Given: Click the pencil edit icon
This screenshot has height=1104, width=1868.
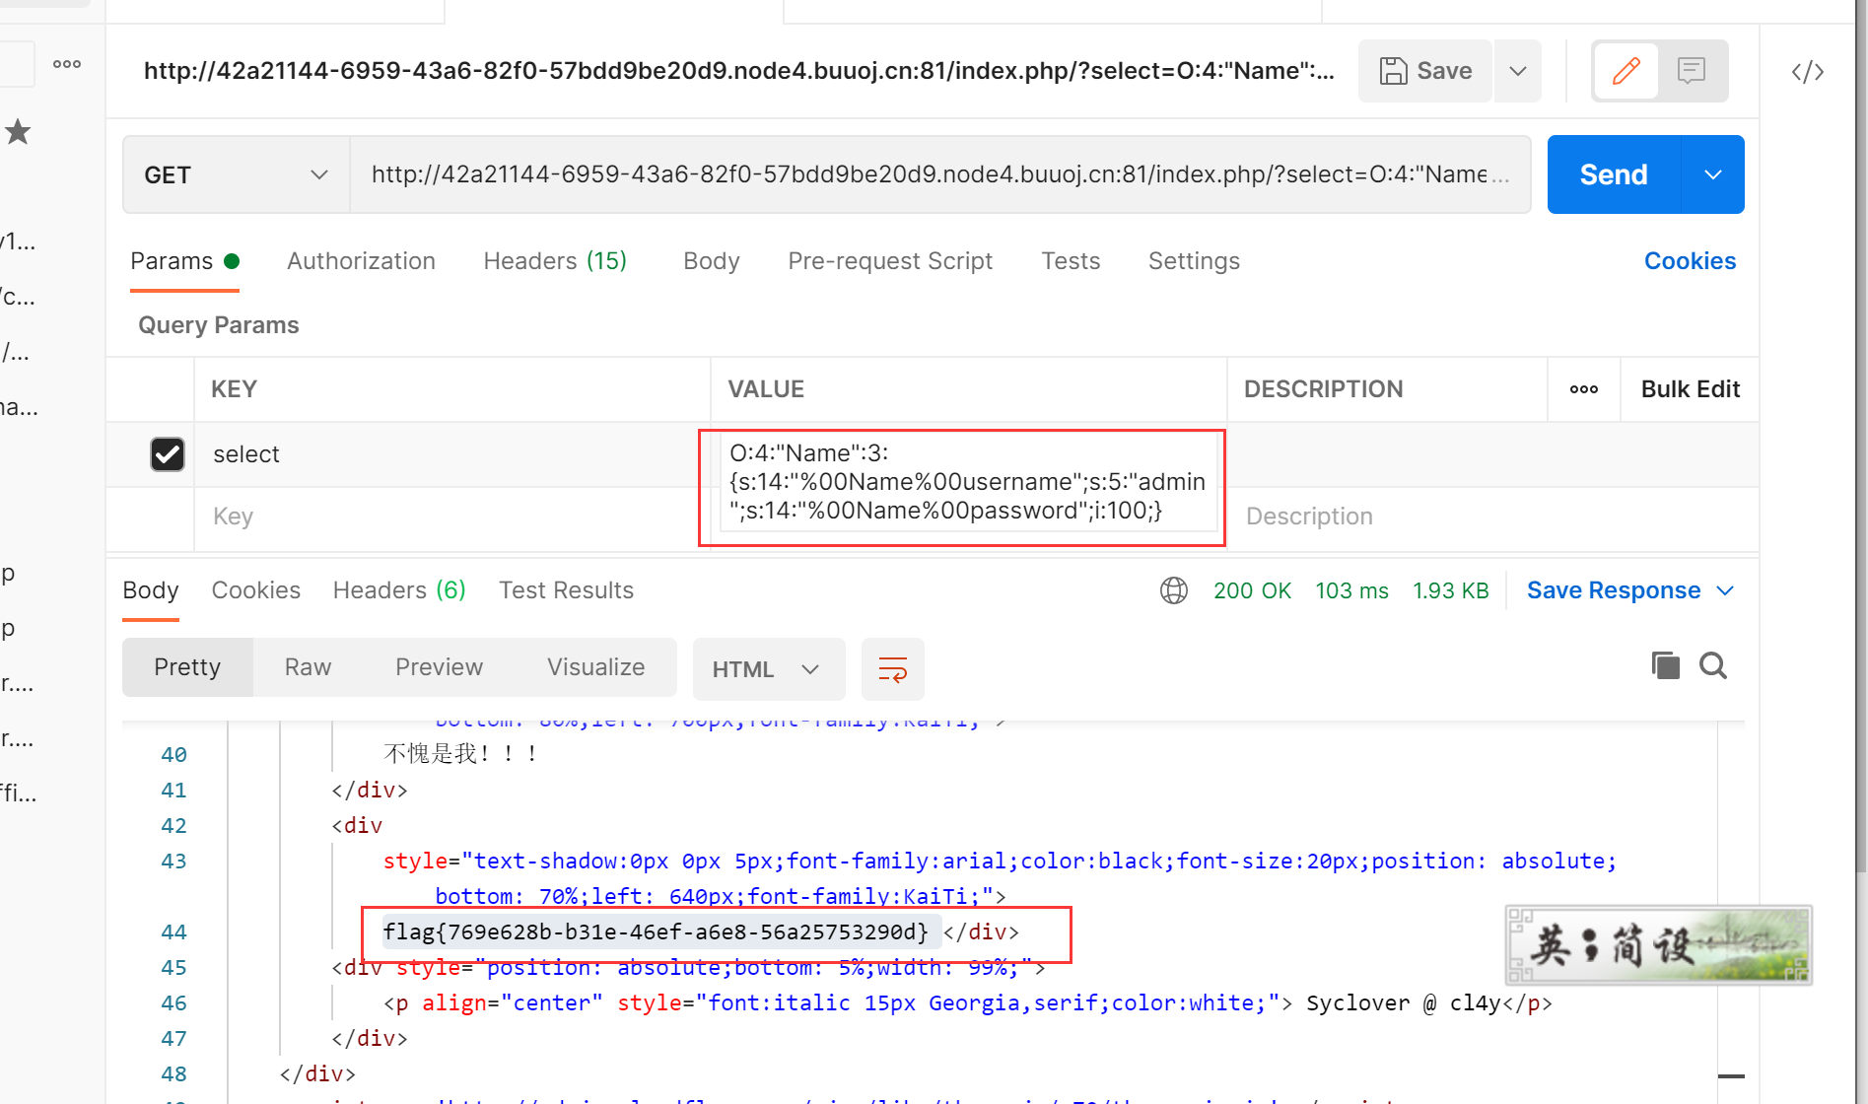Looking at the screenshot, I should pos(1626,71).
